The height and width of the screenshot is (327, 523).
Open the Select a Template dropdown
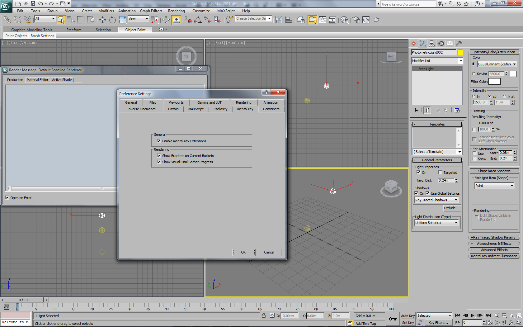(437, 152)
